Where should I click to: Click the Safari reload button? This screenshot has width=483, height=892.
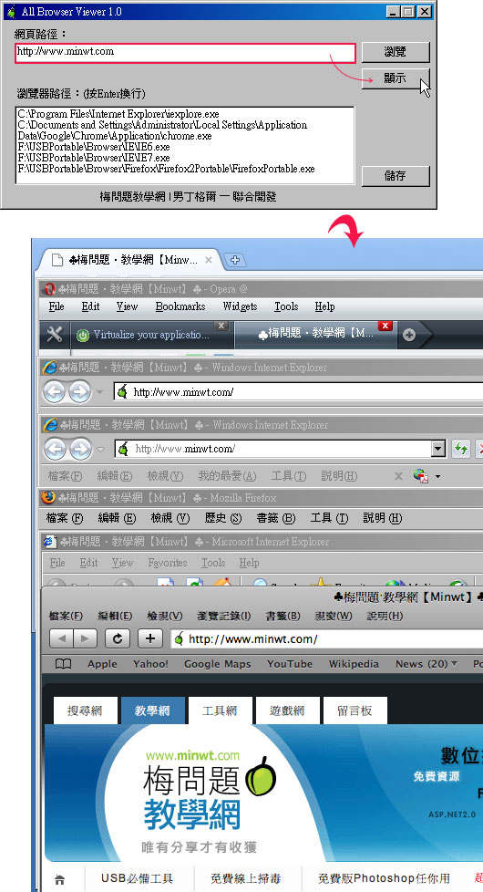click(x=118, y=638)
